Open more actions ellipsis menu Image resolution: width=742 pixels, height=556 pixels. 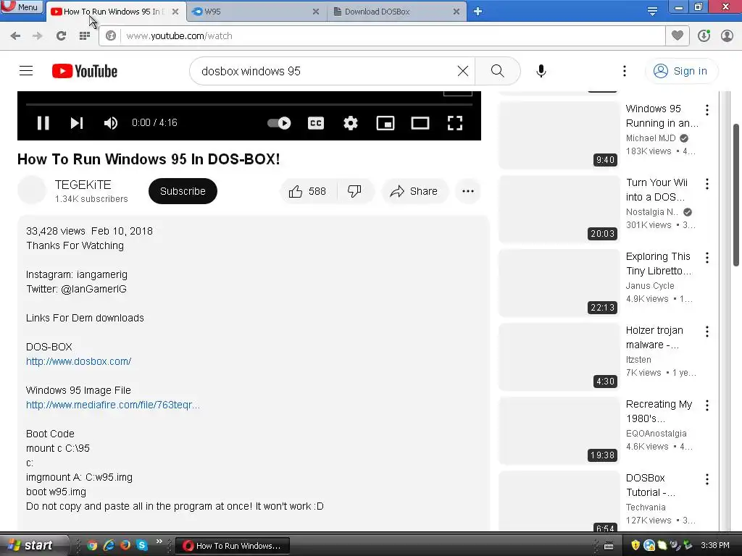(x=468, y=191)
